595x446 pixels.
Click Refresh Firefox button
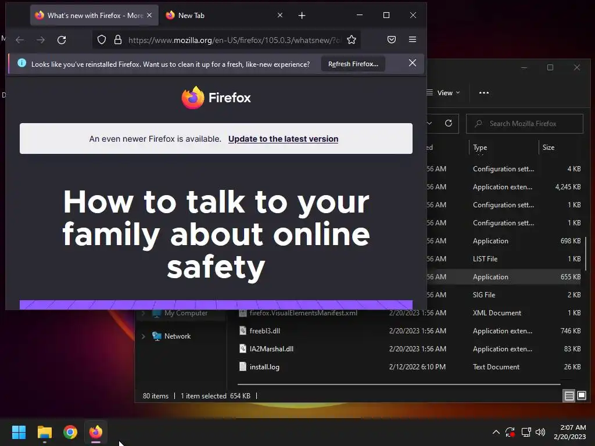click(x=353, y=64)
